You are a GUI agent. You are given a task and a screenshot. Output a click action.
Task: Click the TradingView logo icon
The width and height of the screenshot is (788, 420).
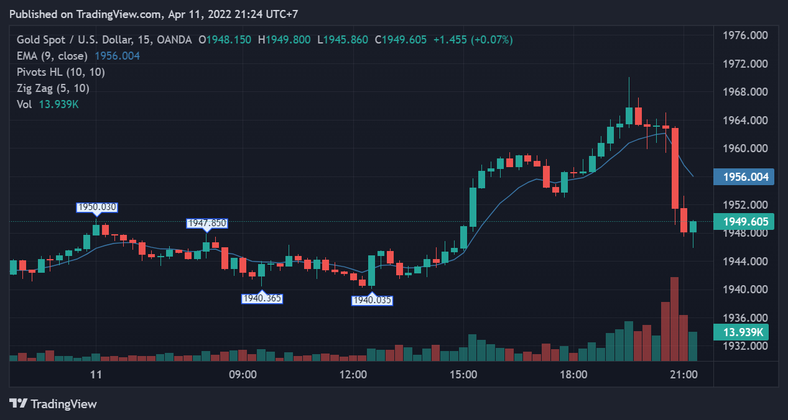click(x=19, y=403)
